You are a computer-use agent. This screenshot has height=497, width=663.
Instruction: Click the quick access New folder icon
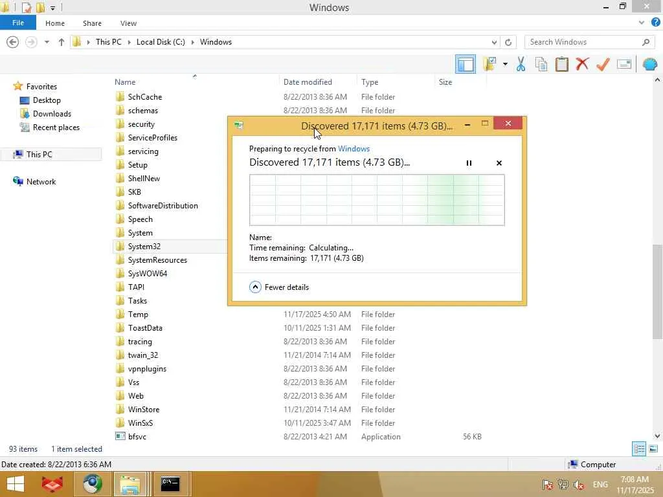coord(41,8)
